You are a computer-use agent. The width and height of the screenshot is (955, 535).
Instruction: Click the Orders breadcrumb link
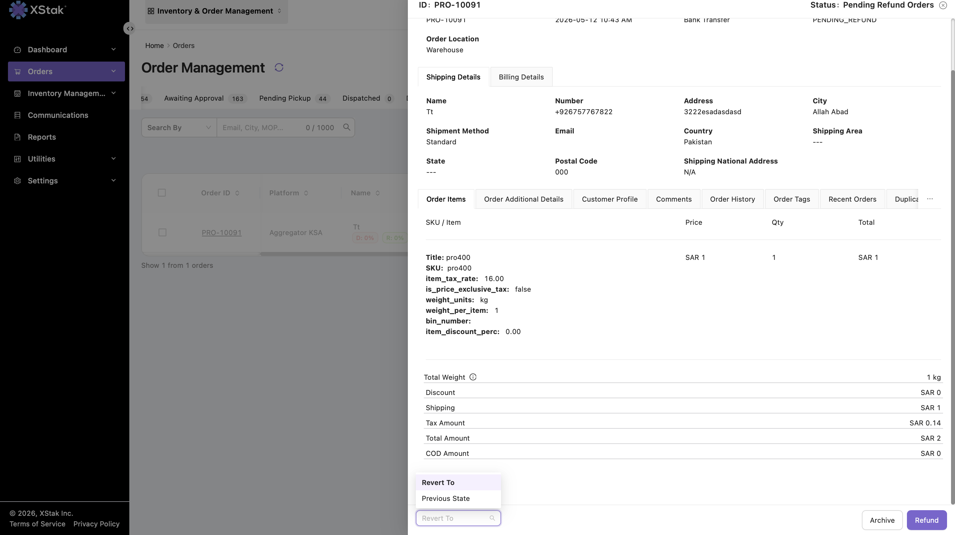(x=183, y=46)
